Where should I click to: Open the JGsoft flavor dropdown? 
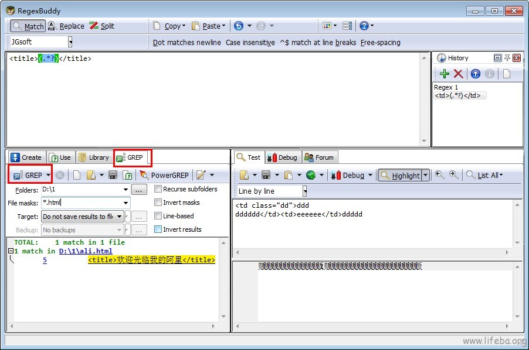[70, 42]
